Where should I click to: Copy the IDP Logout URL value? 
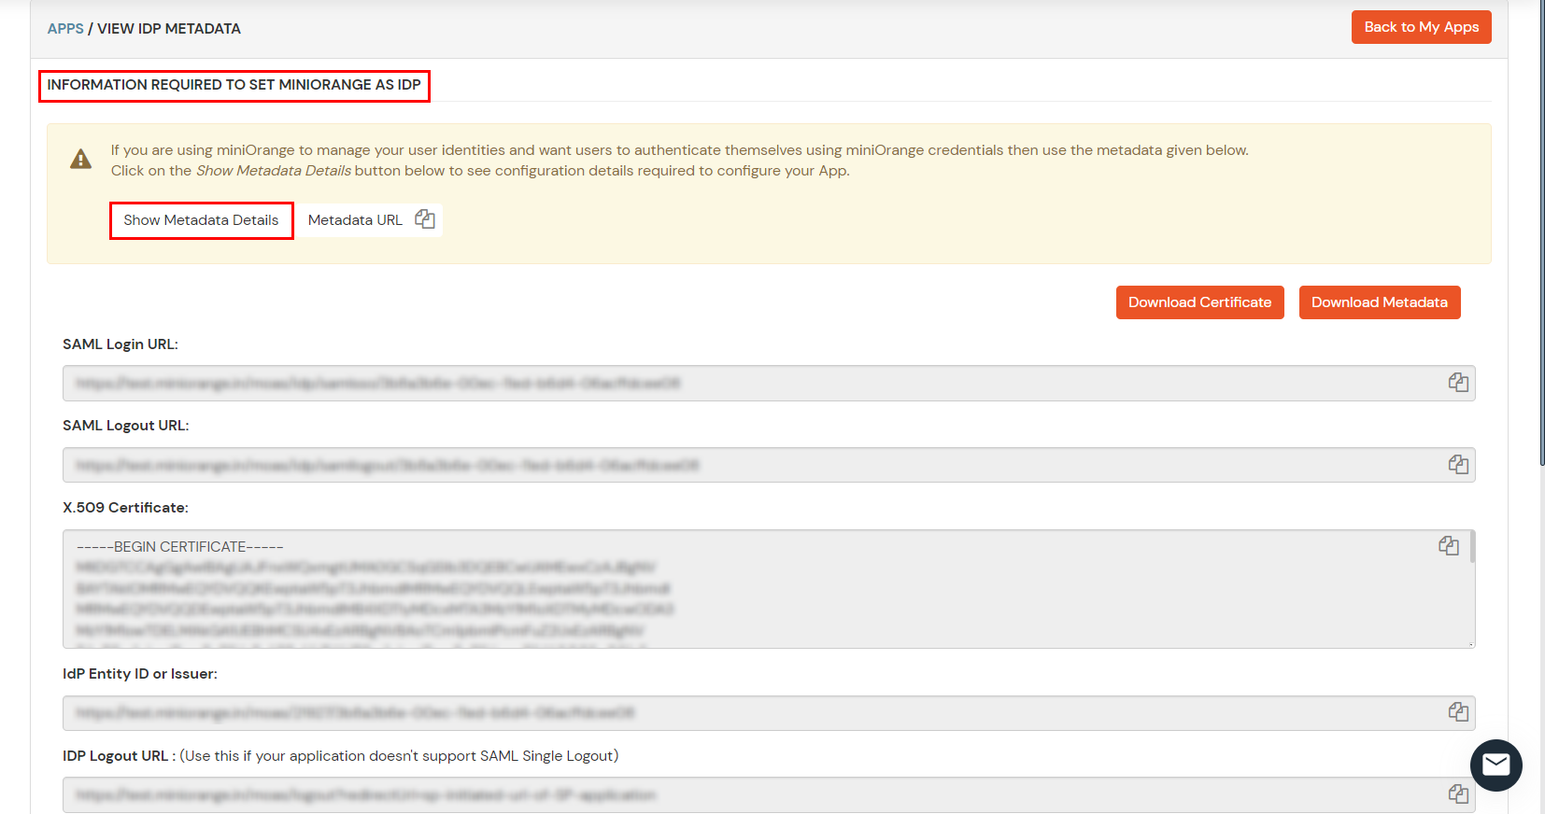click(x=1458, y=794)
